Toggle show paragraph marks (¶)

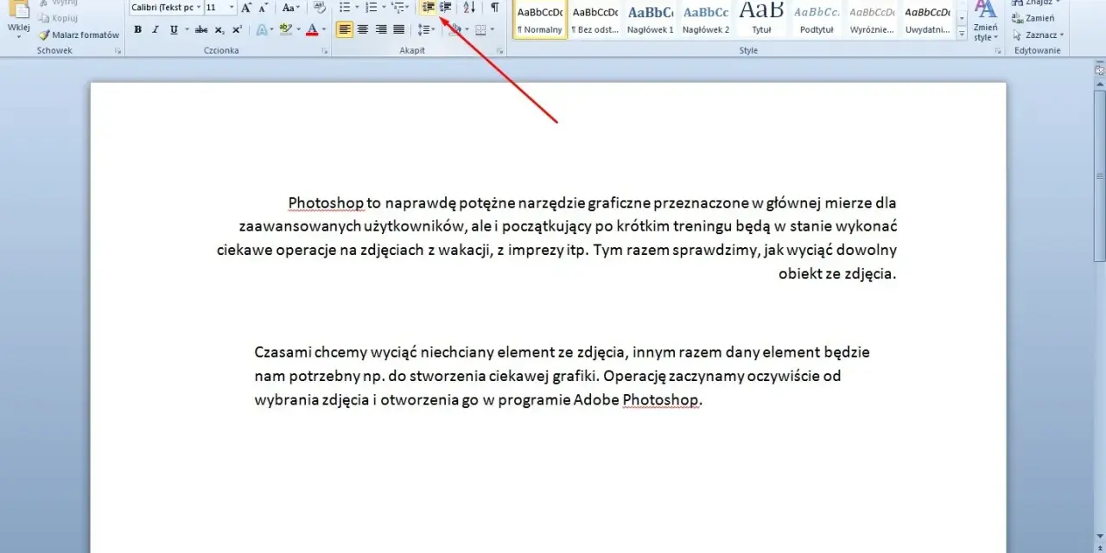tap(494, 7)
